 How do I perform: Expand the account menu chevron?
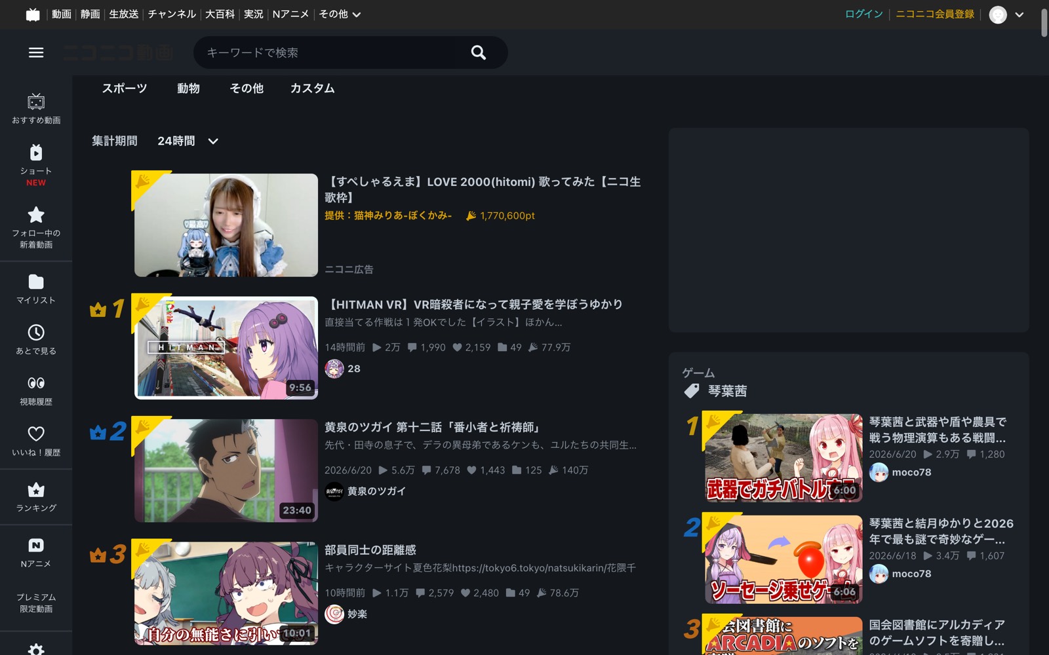pos(1019,14)
